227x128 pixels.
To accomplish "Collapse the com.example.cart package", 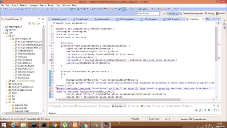I will click(x=10, y=39).
